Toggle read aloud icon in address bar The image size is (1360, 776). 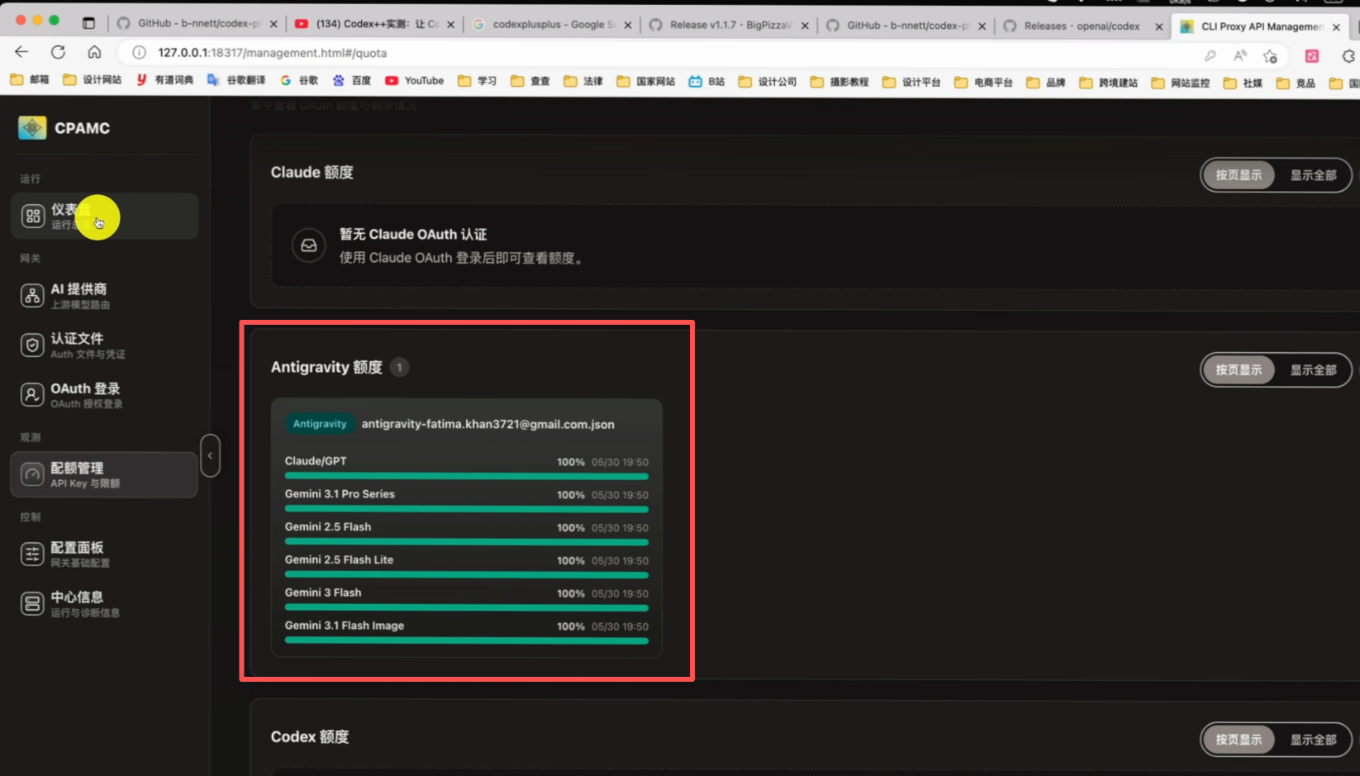[x=1239, y=55]
